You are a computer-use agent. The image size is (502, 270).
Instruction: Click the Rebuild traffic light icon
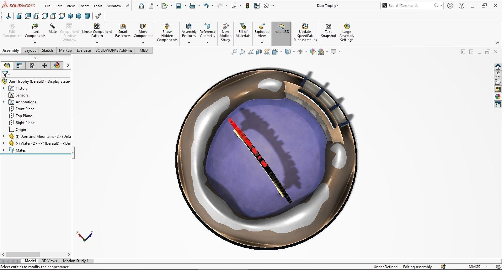point(248,6)
